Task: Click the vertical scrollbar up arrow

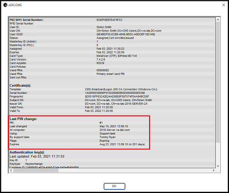Action: point(218,20)
